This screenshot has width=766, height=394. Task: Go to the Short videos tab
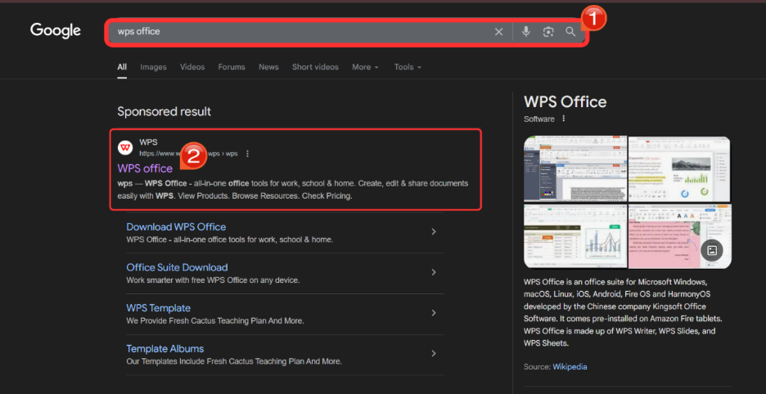pos(315,67)
